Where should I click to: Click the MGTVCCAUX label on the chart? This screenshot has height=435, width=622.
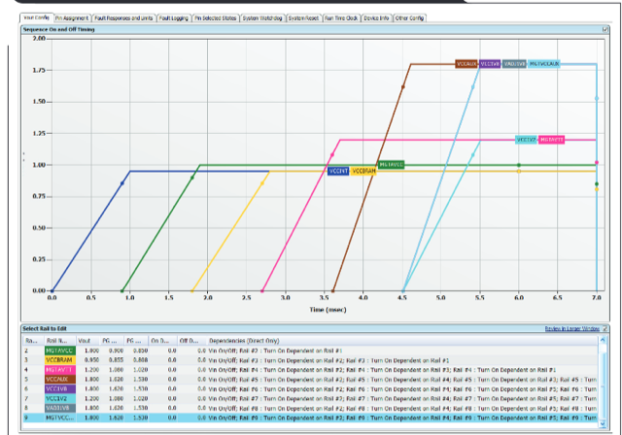[545, 64]
